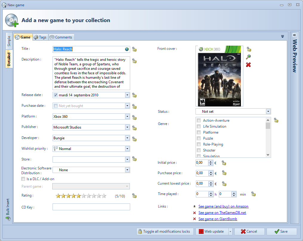Expand the Wishlist priority dropdown

point(127,149)
